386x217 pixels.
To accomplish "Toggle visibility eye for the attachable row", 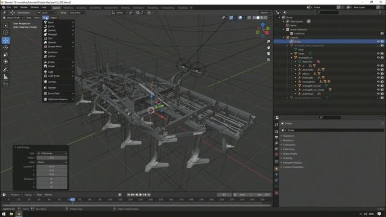I will 378,70.
